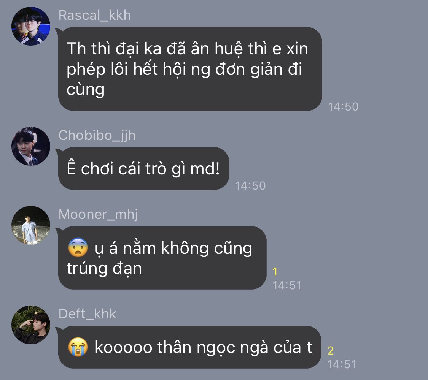Click the Deft_khk username label
Image resolution: width=428 pixels, height=380 pixels.
click(x=88, y=314)
